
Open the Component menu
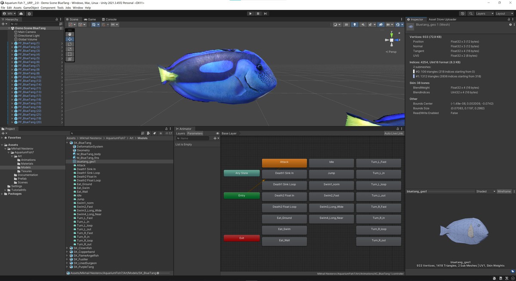pos(48,8)
